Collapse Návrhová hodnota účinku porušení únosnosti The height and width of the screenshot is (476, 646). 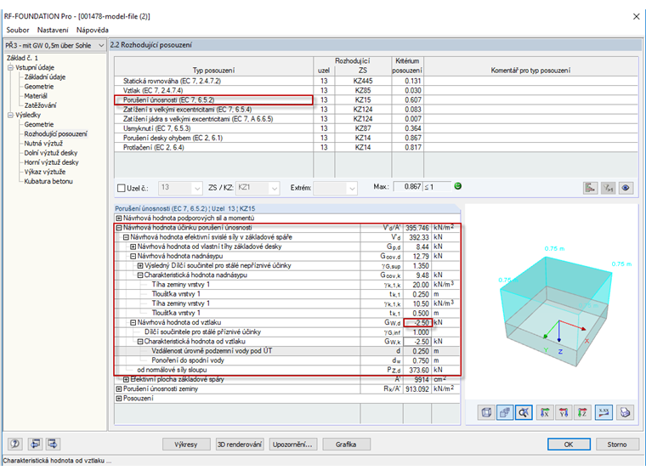point(119,228)
